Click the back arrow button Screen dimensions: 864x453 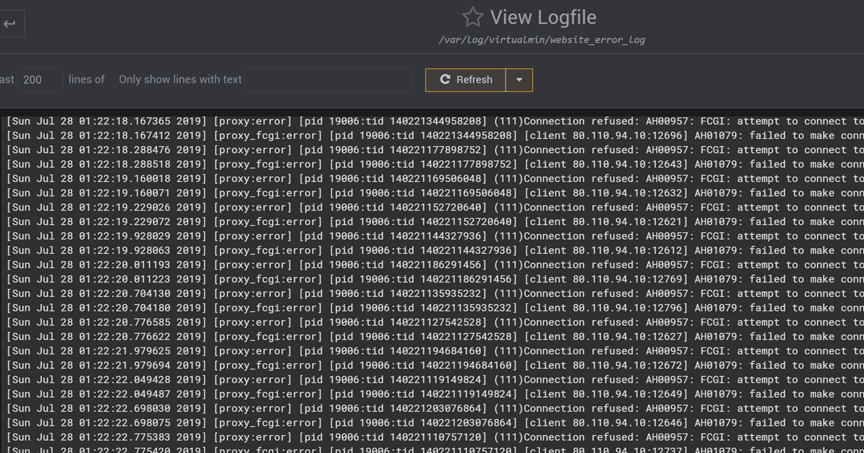click(10, 24)
